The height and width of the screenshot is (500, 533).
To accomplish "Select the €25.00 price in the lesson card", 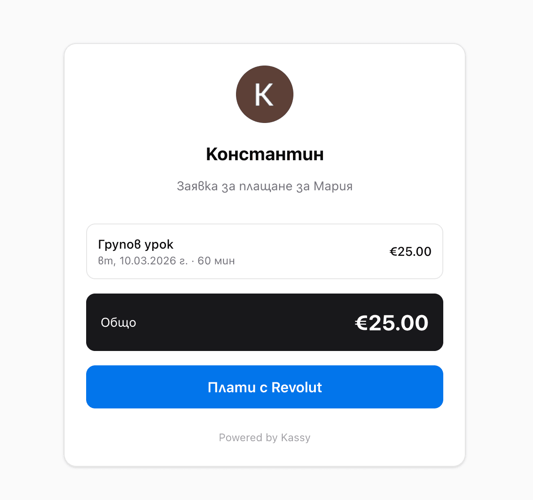I will (410, 251).
